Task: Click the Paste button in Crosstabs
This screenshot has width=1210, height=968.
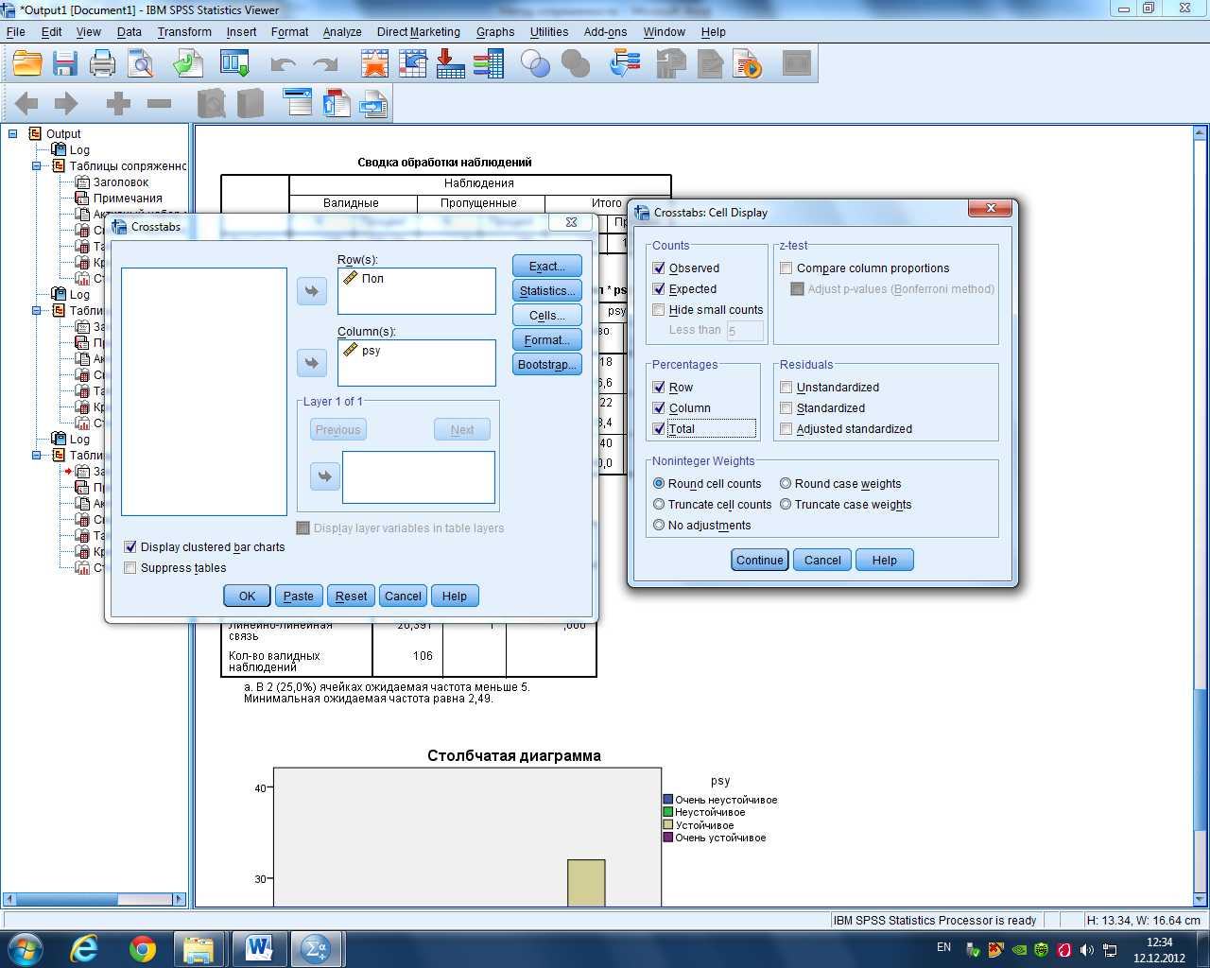Action: point(299,596)
